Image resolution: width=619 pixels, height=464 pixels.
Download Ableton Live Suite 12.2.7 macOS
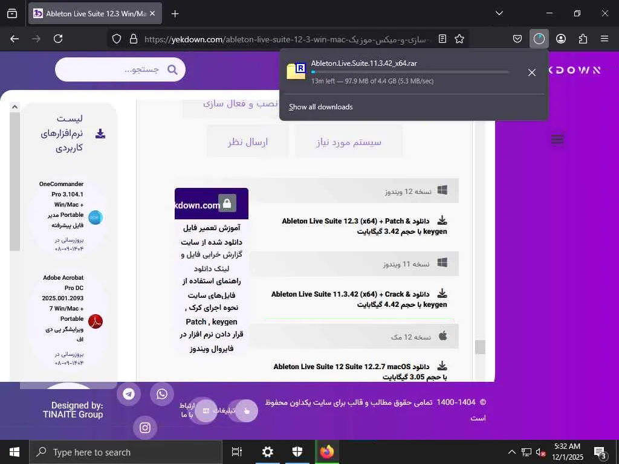pyautogui.click(x=360, y=372)
